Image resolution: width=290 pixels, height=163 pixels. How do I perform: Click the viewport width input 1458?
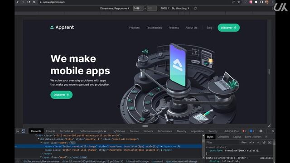[x=138, y=8]
